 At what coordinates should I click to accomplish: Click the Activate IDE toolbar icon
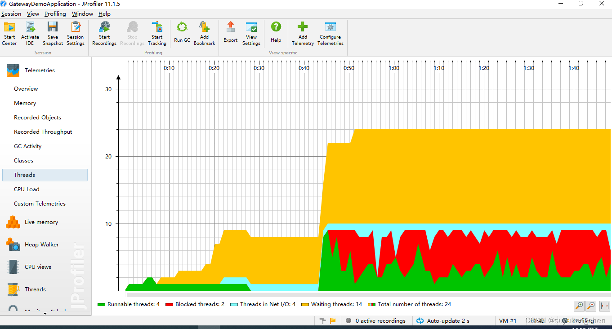point(30,34)
